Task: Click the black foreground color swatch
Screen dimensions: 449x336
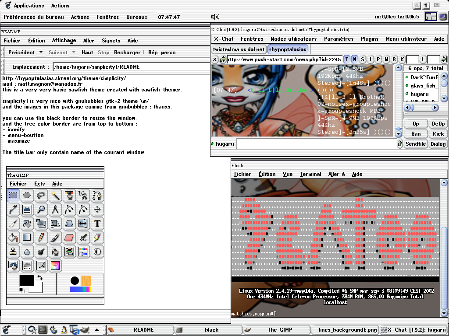Action: coord(27,280)
